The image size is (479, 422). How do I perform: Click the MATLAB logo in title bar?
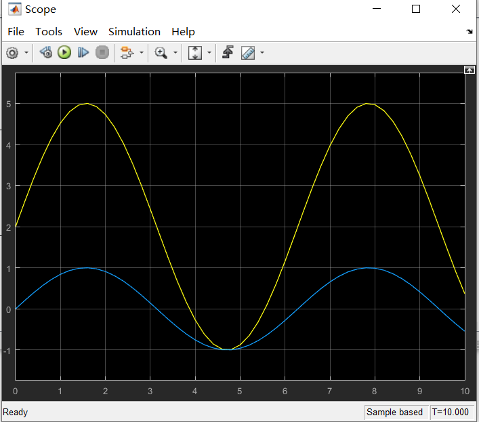coord(15,9)
